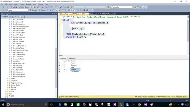
Task: Expand the TestDB database node
Action: coord(6,96)
